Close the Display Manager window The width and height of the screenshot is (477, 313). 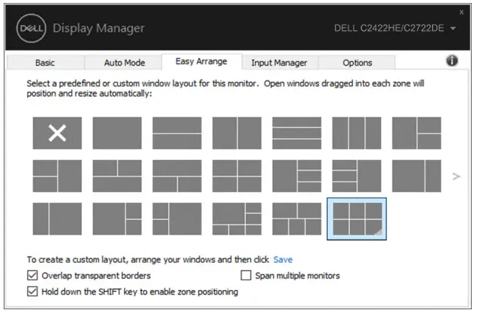coord(461,12)
